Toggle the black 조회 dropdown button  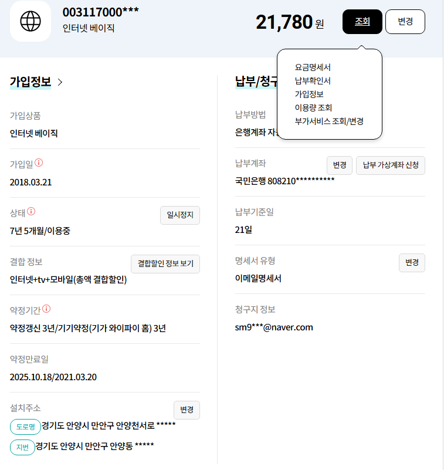(362, 22)
